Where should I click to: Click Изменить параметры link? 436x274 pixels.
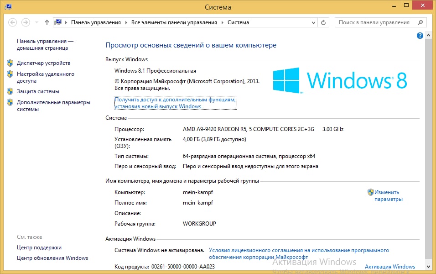coord(388,196)
